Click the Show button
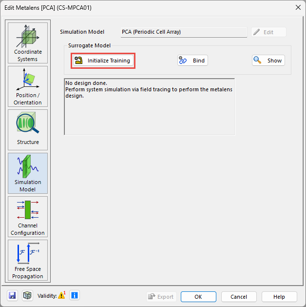 tap(268, 61)
